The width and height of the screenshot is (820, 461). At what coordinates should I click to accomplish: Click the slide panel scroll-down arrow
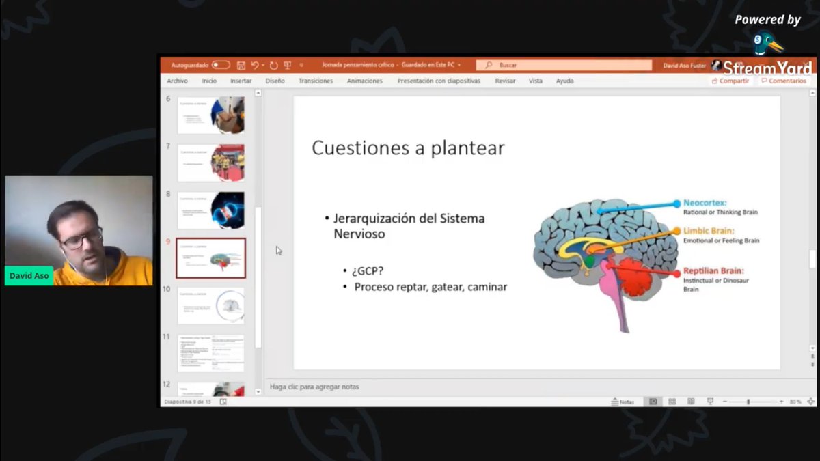(258, 392)
